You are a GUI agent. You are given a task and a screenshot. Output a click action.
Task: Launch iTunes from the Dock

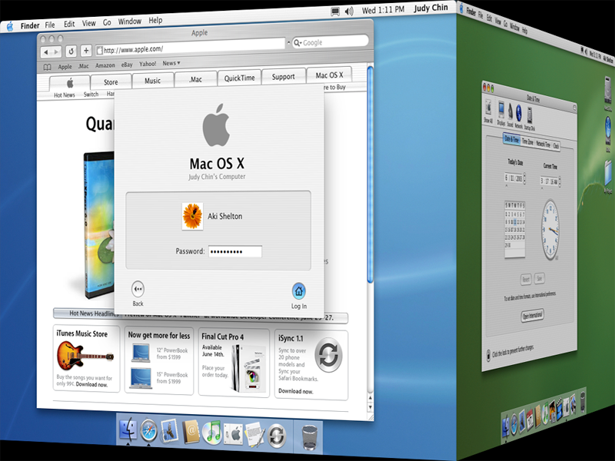(x=212, y=433)
